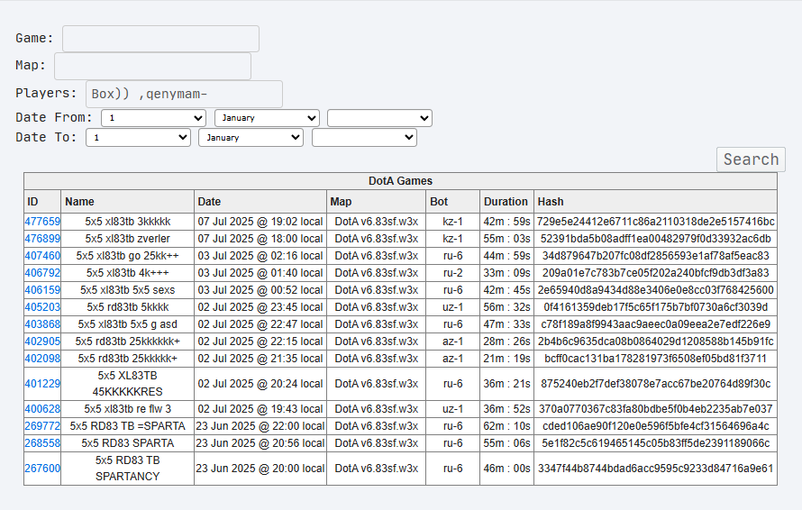This screenshot has height=510, width=802.
Task: Select the name '5x5 xl83tb re flw 3'
Action: pos(128,409)
